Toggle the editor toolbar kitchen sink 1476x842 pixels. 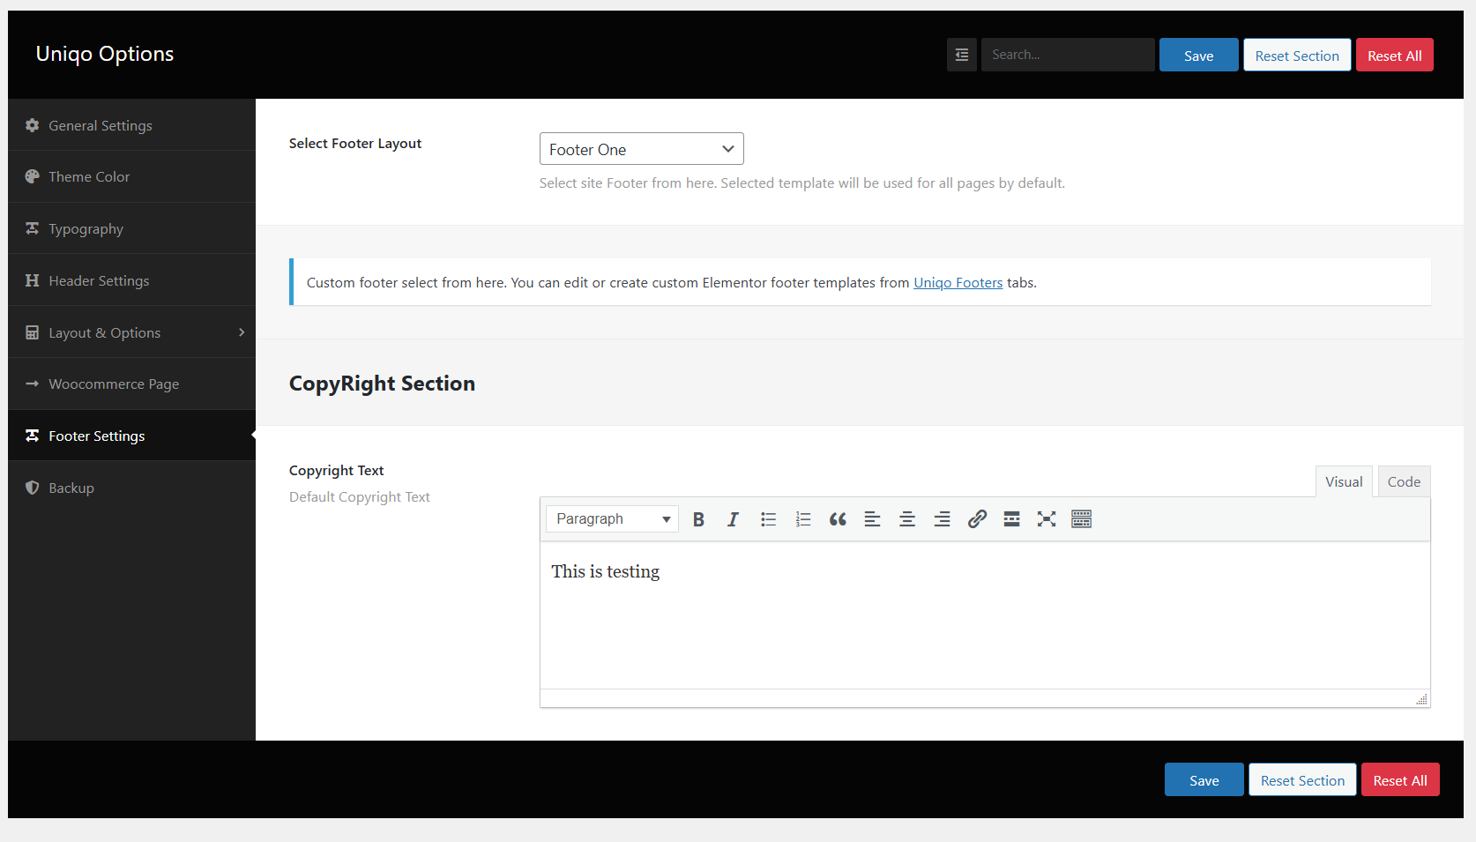tap(1081, 519)
